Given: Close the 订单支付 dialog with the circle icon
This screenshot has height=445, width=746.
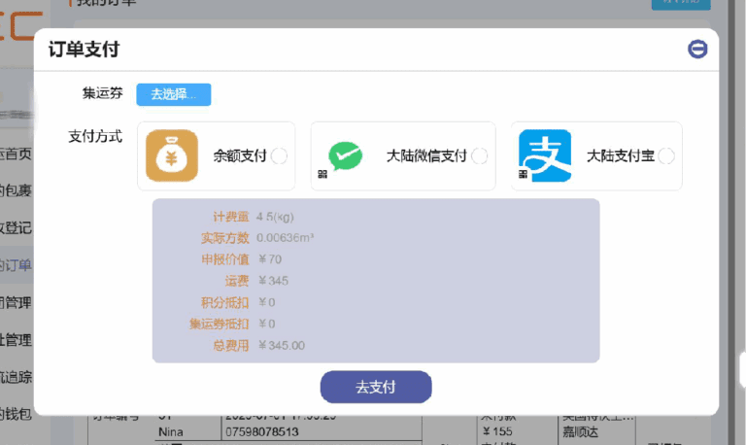Looking at the screenshot, I should (x=697, y=49).
